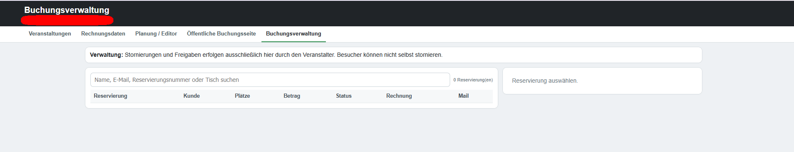This screenshot has width=794, height=152.
Task: Sort by the Kunde column header
Action: tap(192, 96)
